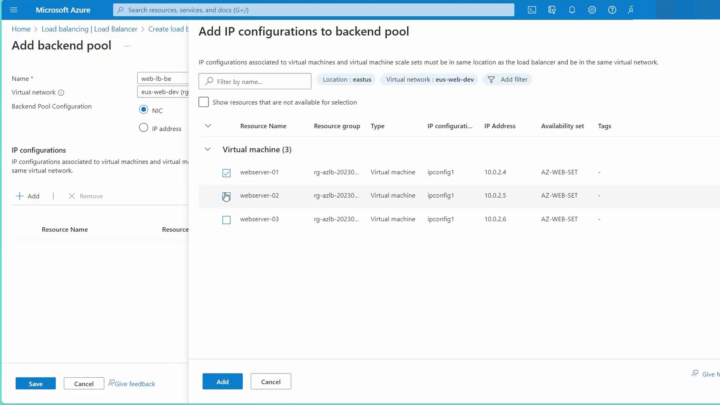This screenshot has width=720, height=405.
Task: Open Cloud Shell from the top bar
Action: pos(532,10)
